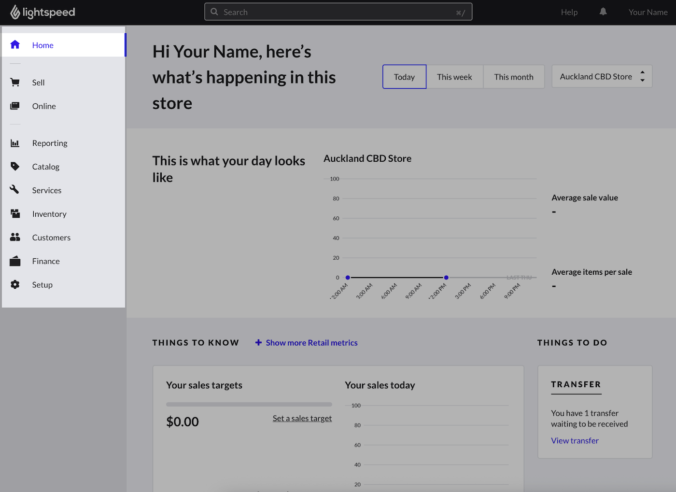Enable the This month view
This screenshot has width=676, height=492.
pos(513,76)
